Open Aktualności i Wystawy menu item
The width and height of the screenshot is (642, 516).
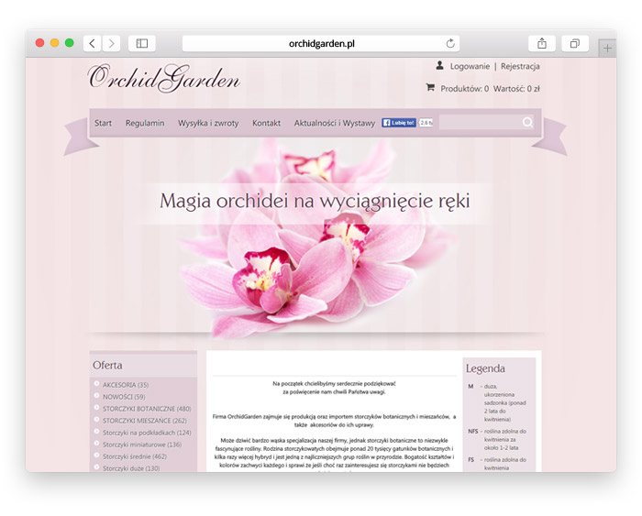click(335, 123)
